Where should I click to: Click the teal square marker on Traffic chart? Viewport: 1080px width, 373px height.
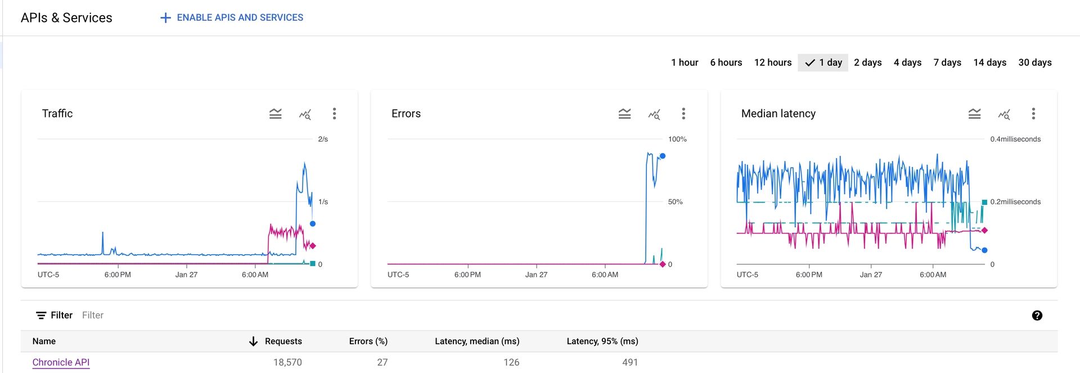pos(313,263)
